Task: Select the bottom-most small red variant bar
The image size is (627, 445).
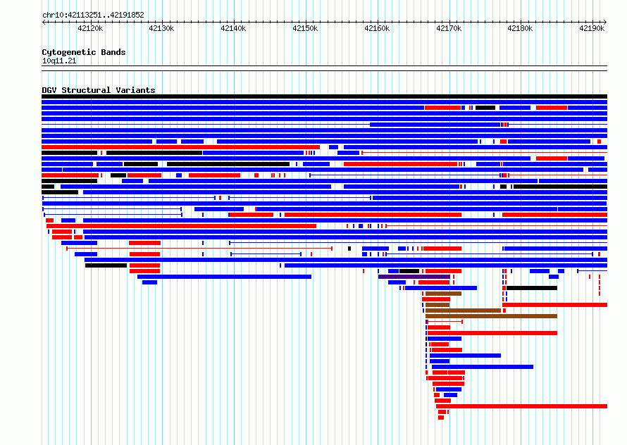Action: click(x=441, y=418)
